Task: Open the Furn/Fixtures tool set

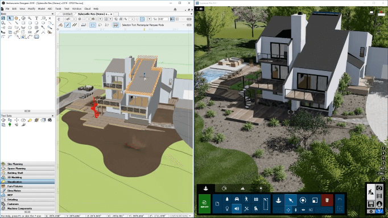Action: coord(27,186)
